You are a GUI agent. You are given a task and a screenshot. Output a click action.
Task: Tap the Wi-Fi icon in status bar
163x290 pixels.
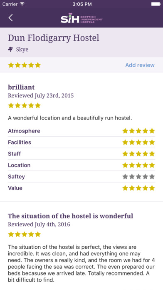click(x=22, y=4)
